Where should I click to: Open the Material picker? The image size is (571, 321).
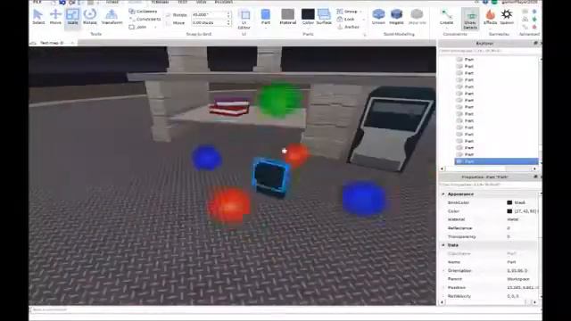coord(287,17)
